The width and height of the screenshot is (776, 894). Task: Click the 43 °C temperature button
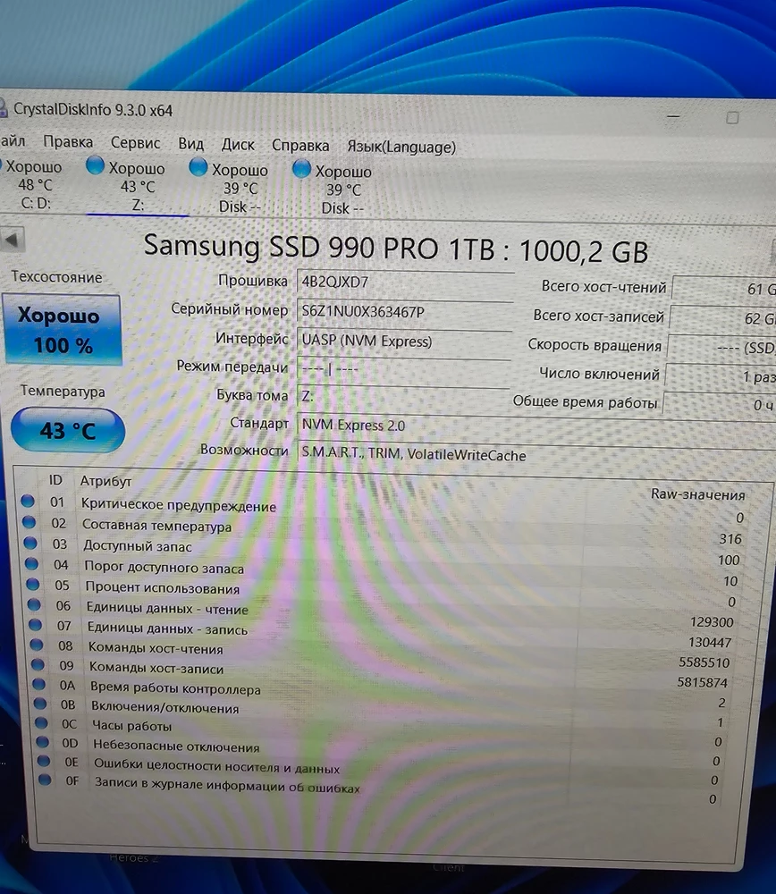68,430
